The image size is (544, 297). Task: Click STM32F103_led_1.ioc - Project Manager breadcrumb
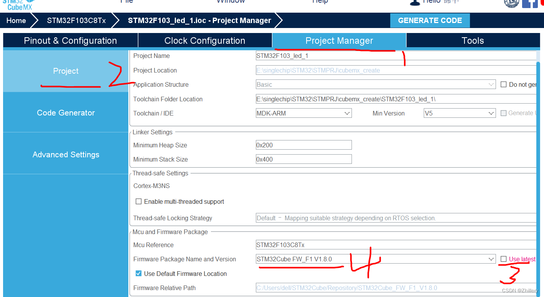tap(199, 20)
